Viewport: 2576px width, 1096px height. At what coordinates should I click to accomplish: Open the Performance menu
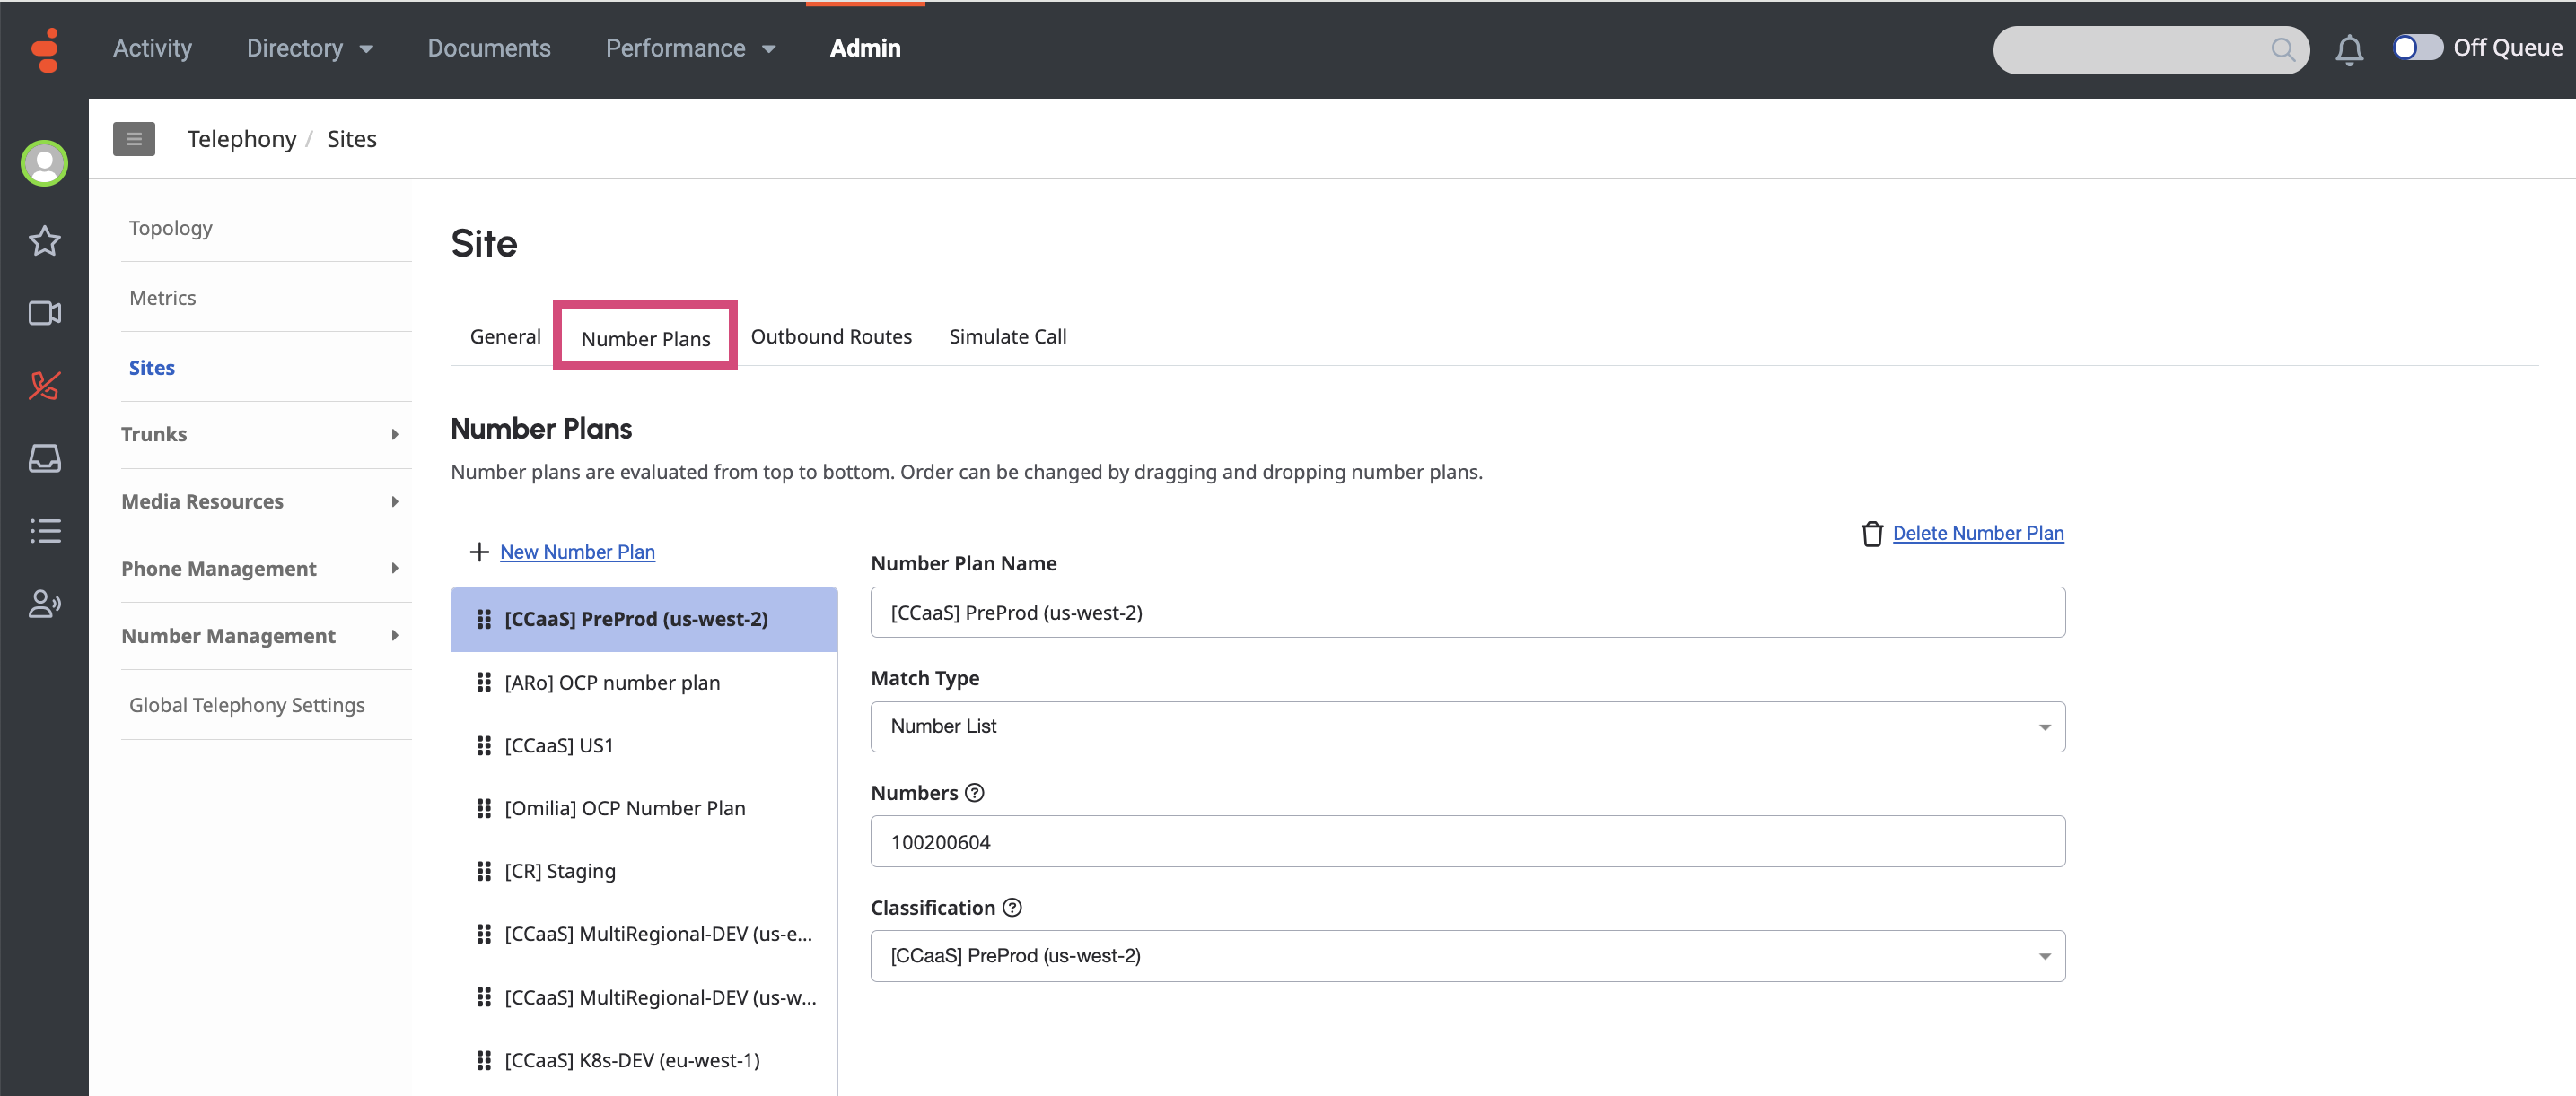pyautogui.click(x=690, y=48)
